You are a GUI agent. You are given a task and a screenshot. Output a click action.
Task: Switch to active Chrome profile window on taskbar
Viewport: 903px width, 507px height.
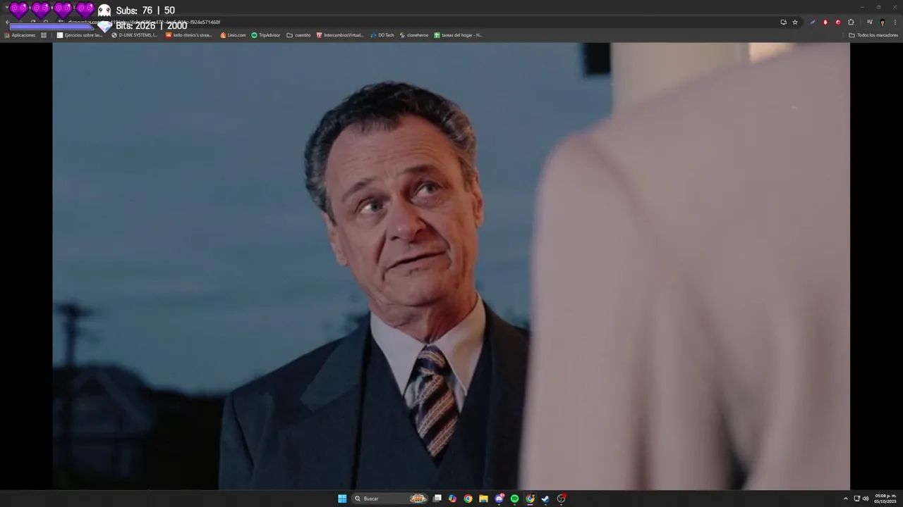coord(530,499)
